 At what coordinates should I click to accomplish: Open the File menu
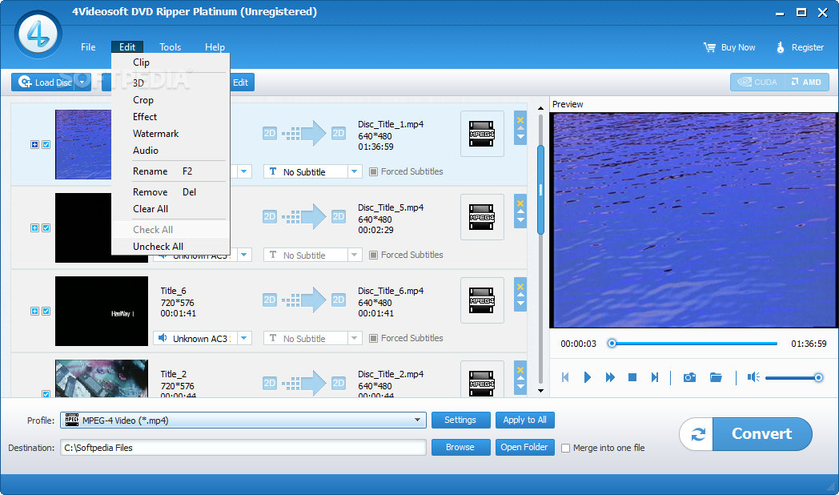pos(88,47)
